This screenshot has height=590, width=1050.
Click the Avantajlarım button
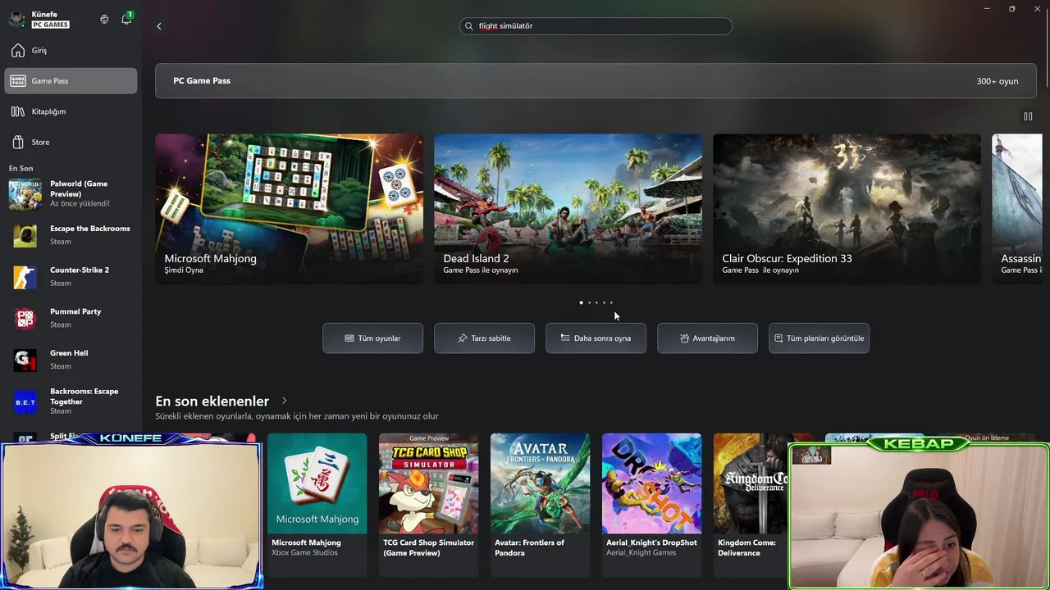click(x=707, y=338)
